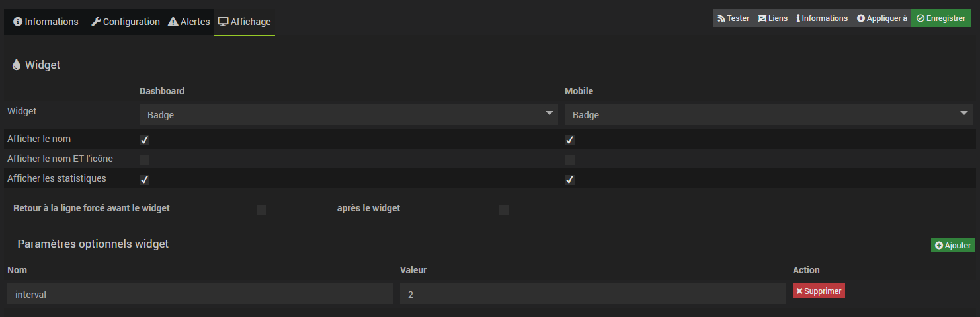Image resolution: width=980 pixels, height=317 pixels.
Task: Click the monitor icon on Affichage tab
Action: click(223, 22)
